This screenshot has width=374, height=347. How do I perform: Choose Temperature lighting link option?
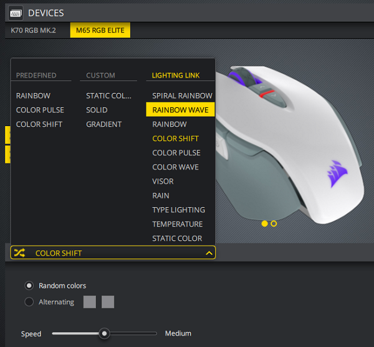click(x=177, y=224)
